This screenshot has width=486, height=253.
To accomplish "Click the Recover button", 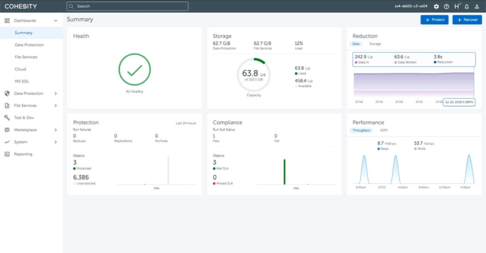I will pos(467,19).
